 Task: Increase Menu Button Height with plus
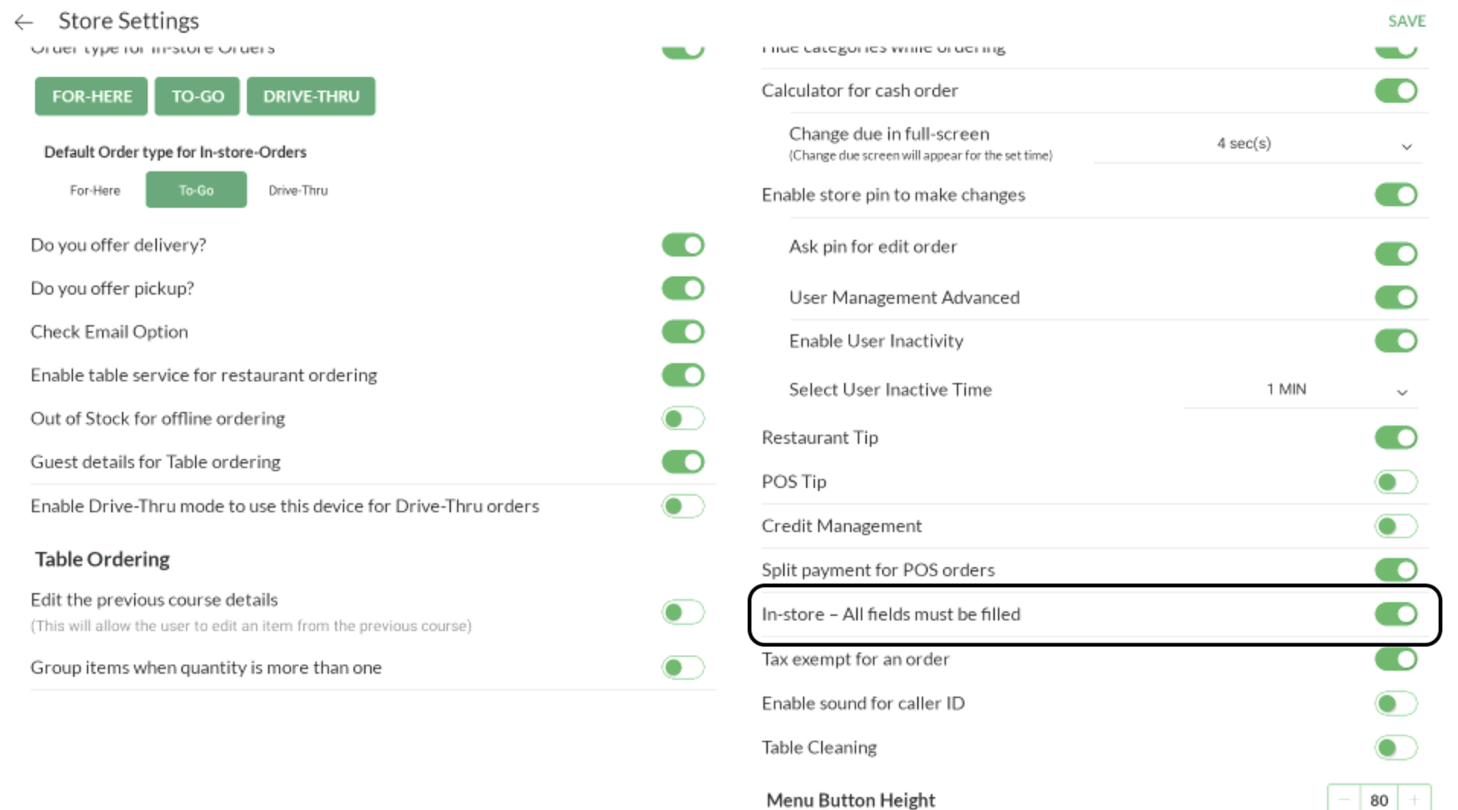(x=1415, y=799)
